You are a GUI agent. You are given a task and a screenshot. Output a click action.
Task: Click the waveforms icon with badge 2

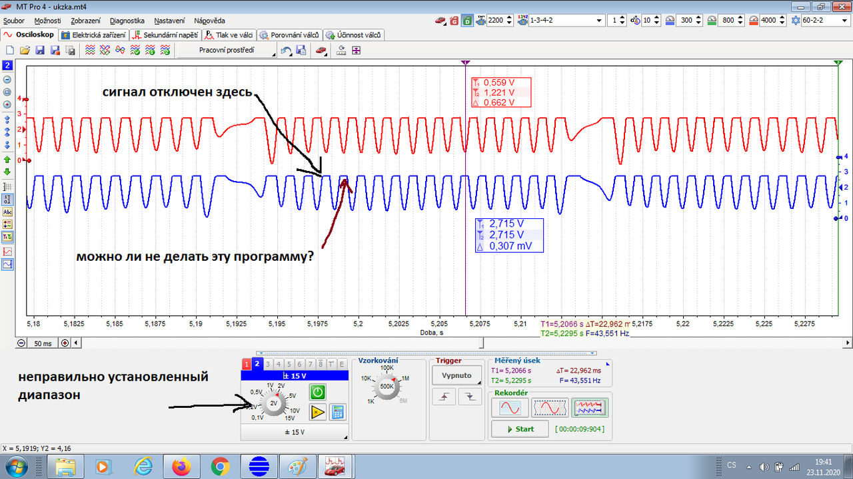coord(166,50)
